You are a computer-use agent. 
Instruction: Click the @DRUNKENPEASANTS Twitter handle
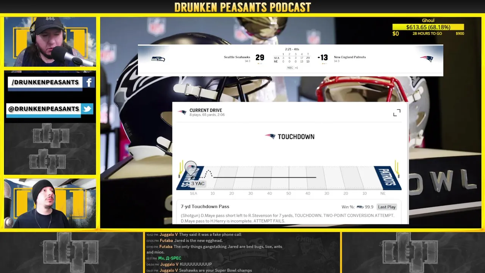click(x=44, y=109)
